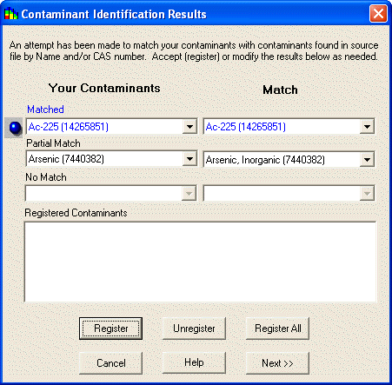
Task: Open the Partial Match Arsenic dropdown arrow
Action: [189, 159]
